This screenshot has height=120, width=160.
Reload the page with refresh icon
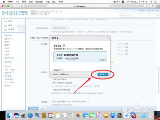111,6
